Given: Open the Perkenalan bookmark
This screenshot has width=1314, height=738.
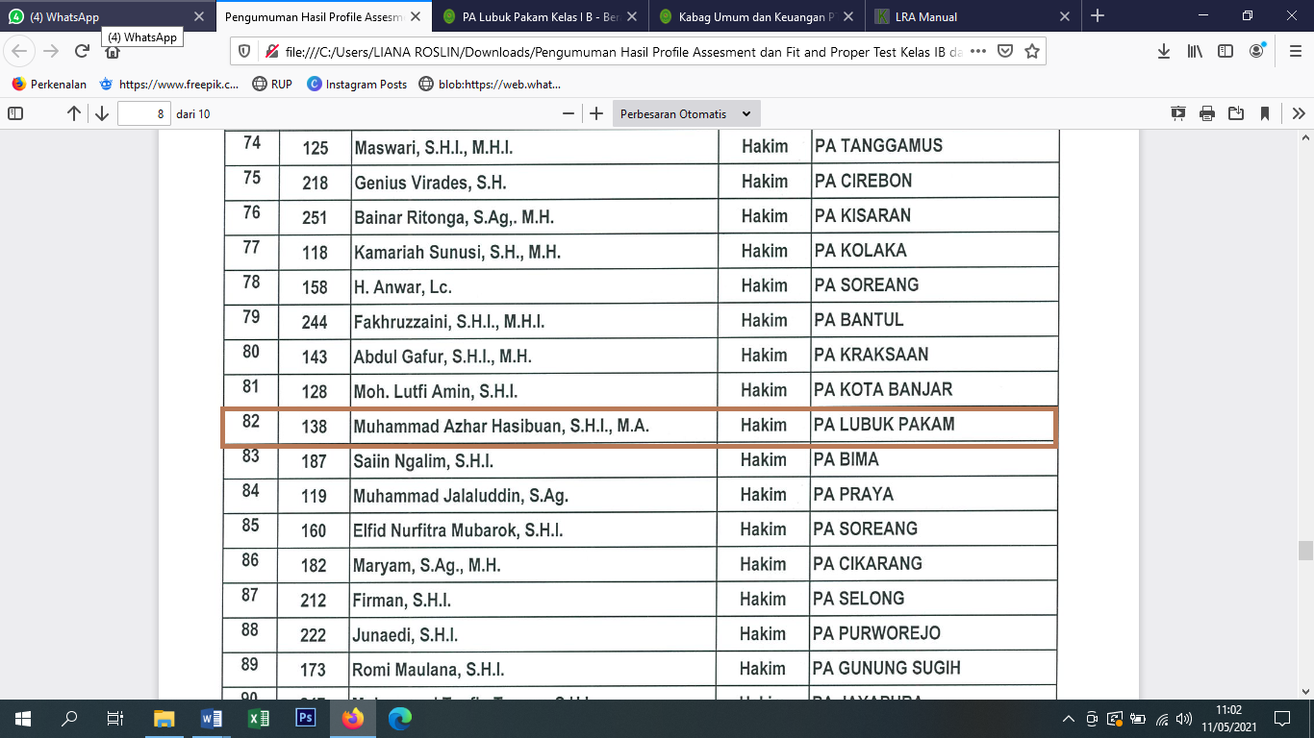Looking at the screenshot, I should click(x=49, y=85).
